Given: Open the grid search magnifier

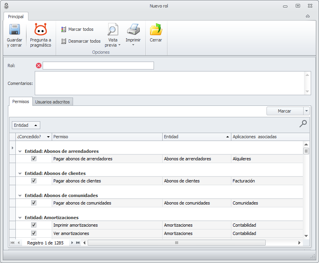Looking at the screenshot, I should click(303, 124).
